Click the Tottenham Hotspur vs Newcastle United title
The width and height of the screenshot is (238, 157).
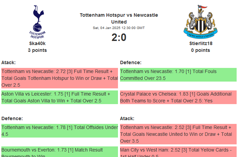coord(119,18)
